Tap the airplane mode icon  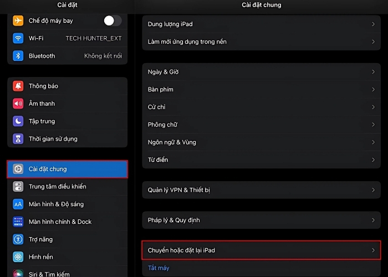[x=18, y=20]
